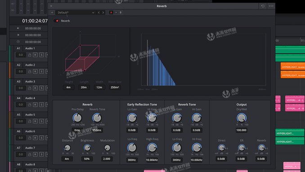Click the range out-point timecode icon

18,35
